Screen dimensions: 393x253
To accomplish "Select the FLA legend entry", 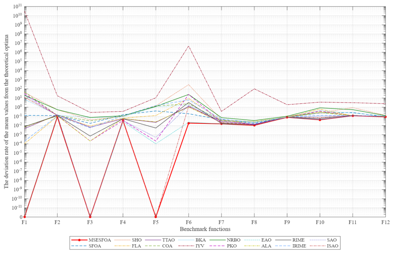I will coord(136,246).
